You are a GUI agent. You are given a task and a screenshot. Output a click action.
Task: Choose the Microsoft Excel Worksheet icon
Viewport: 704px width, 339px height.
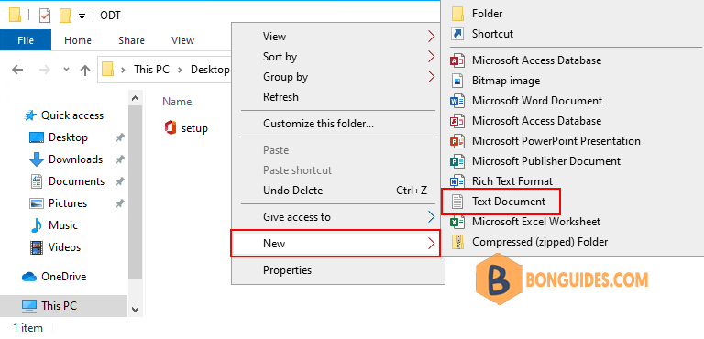pyautogui.click(x=456, y=222)
